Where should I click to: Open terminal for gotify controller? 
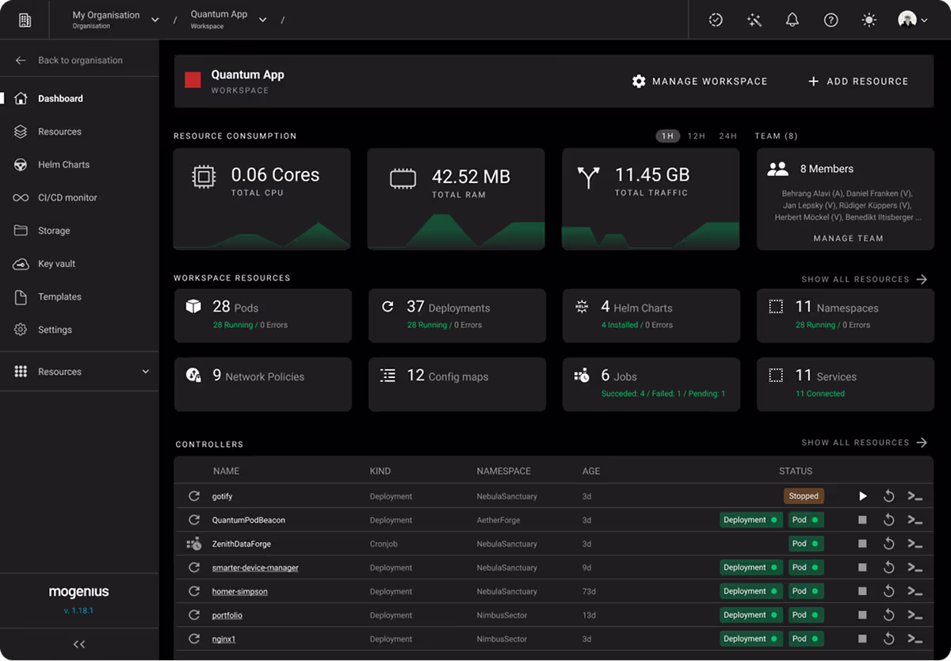pos(915,496)
